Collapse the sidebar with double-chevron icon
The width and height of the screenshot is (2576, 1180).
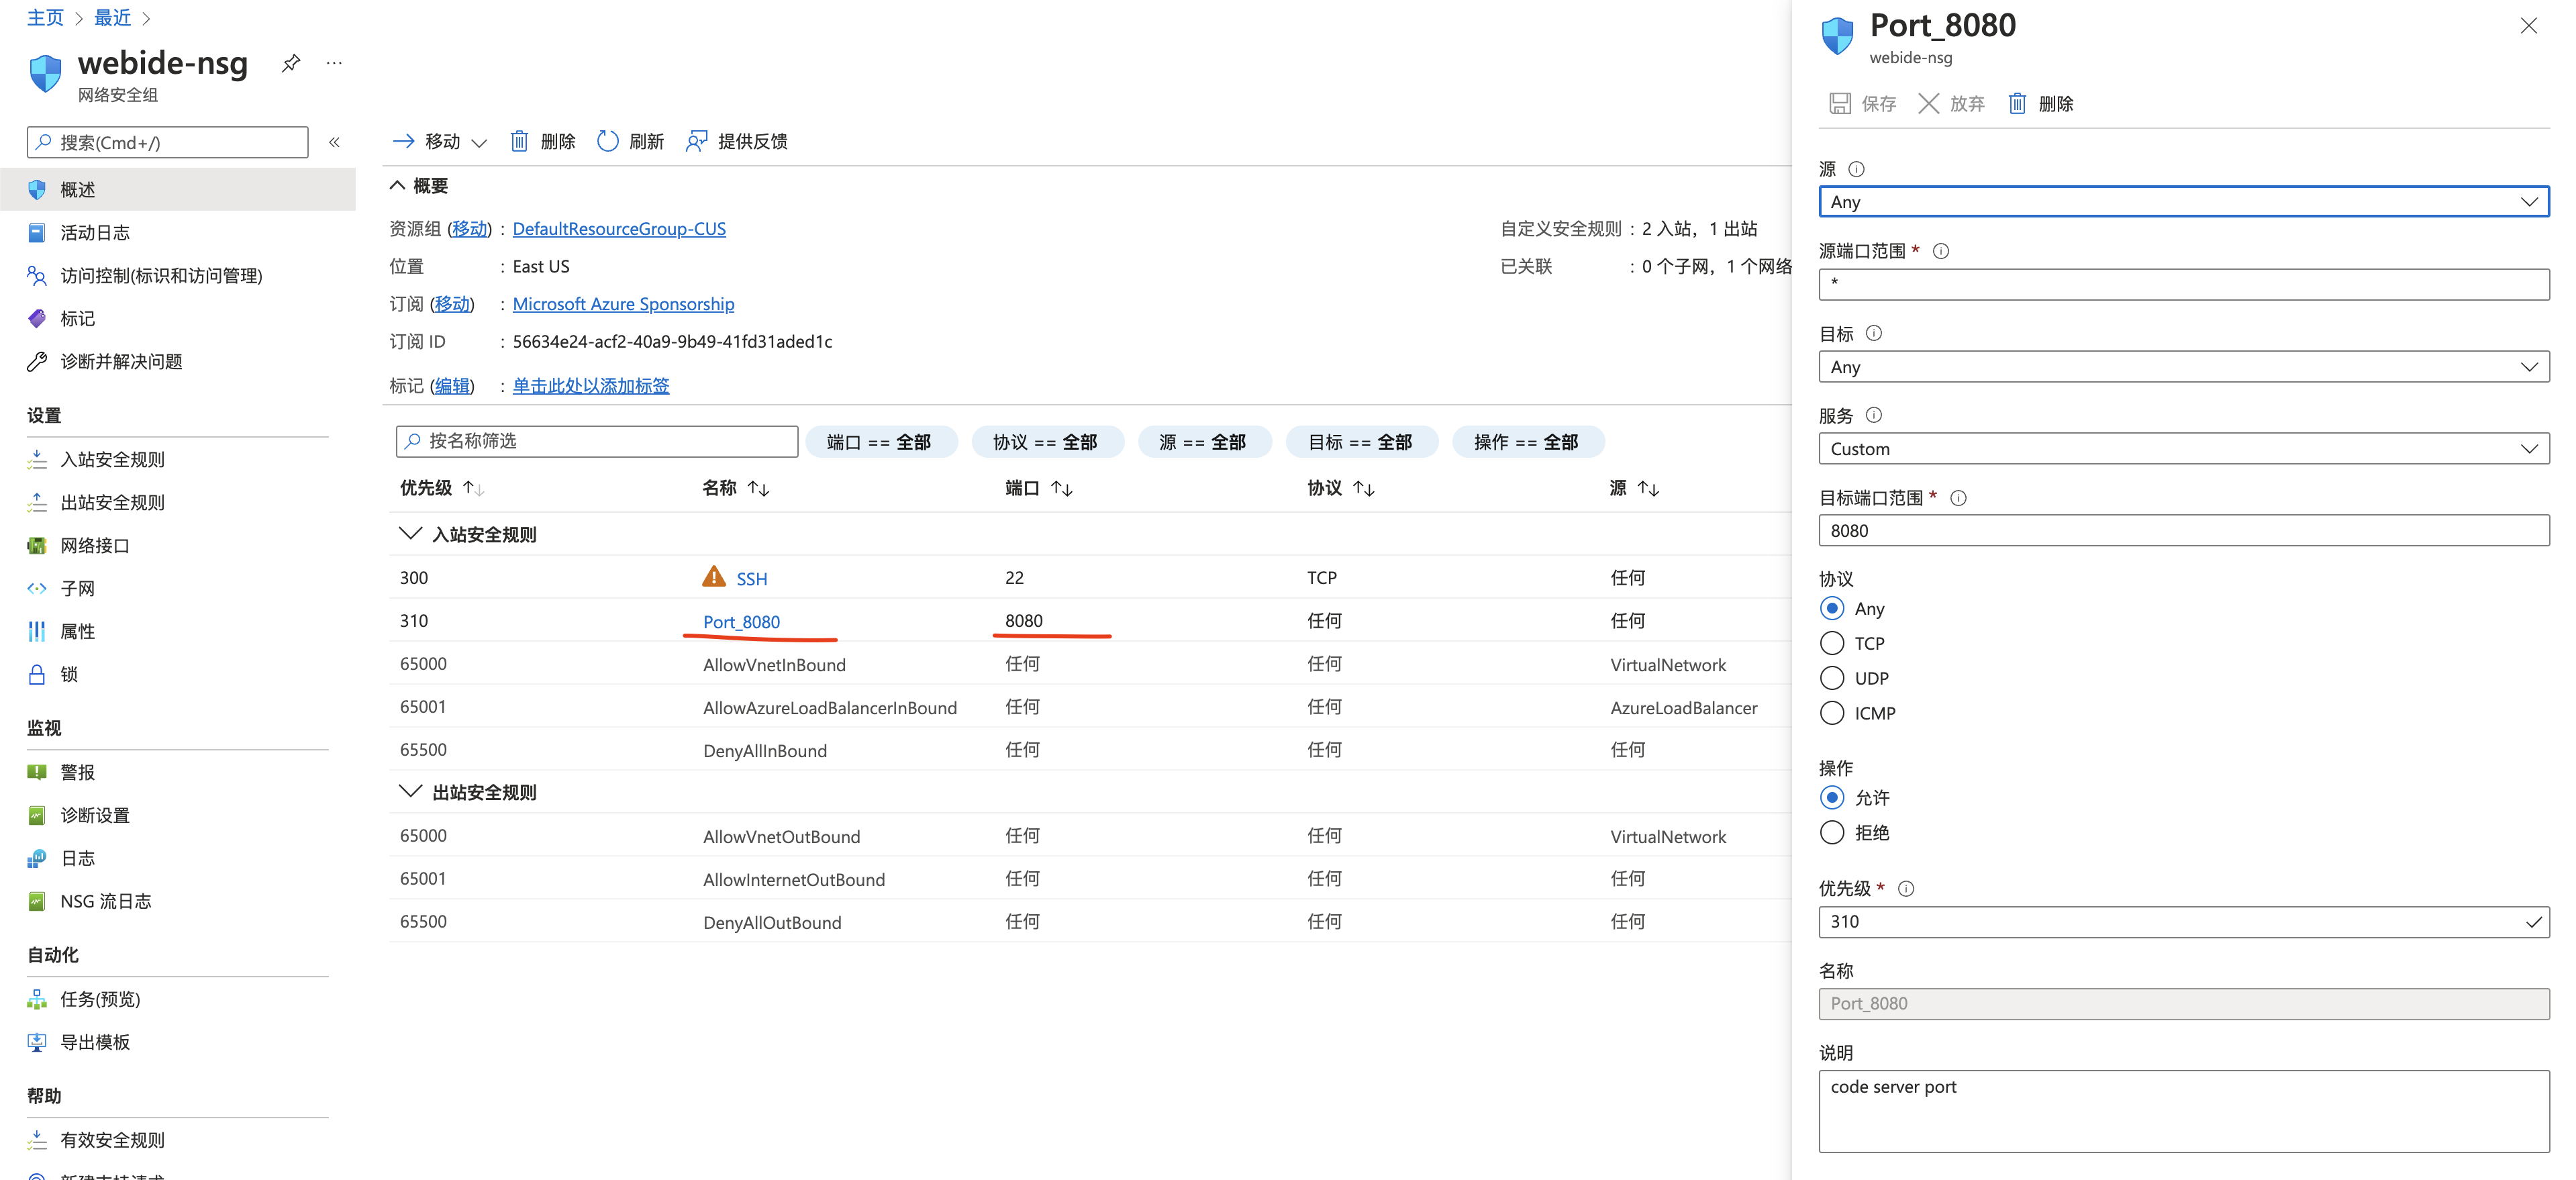pos(335,142)
